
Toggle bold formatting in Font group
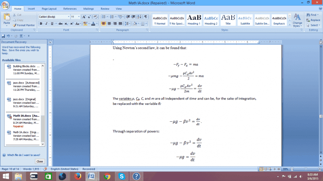point(41,24)
